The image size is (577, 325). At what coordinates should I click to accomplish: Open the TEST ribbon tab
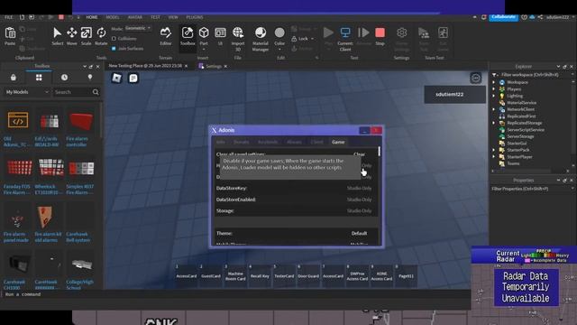click(x=155, y=17)
